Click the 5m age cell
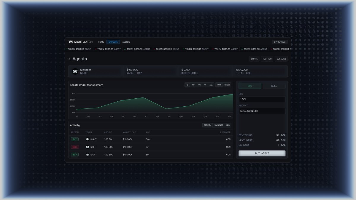The width and height of the screenshot is (356, 200). 147,155
